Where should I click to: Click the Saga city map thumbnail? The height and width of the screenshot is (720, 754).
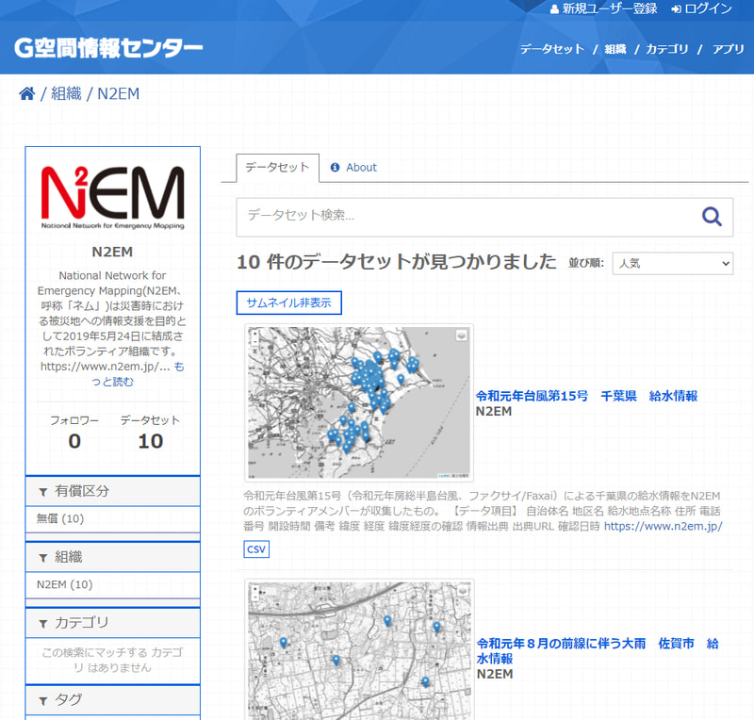359,649
